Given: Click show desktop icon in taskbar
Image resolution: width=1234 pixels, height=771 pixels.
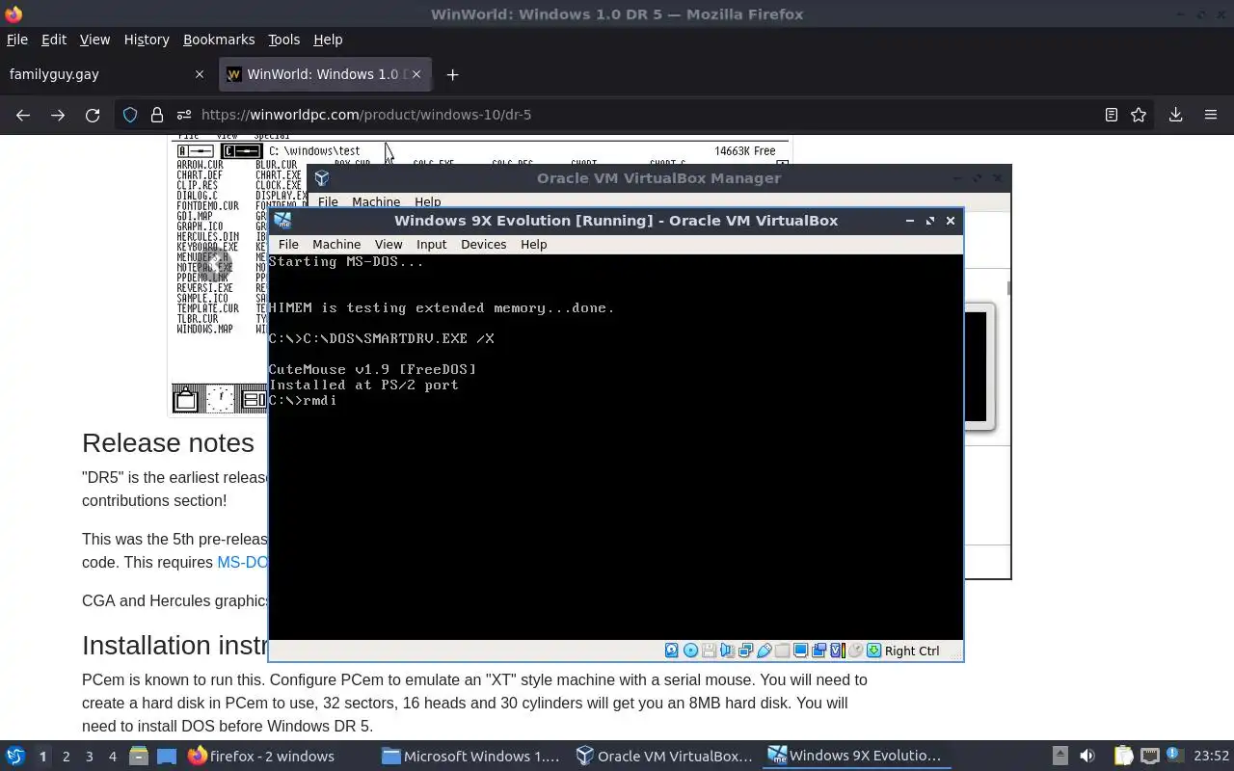Looking at the screenshot, I should (x=166, y=757).
